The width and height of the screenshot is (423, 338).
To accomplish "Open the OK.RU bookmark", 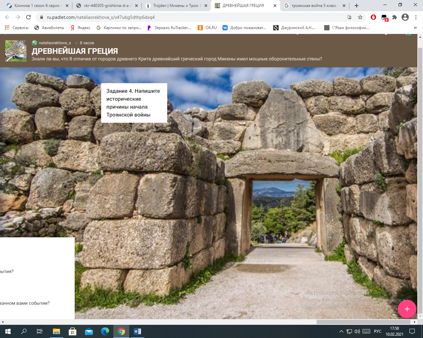I will click(207, 28).
